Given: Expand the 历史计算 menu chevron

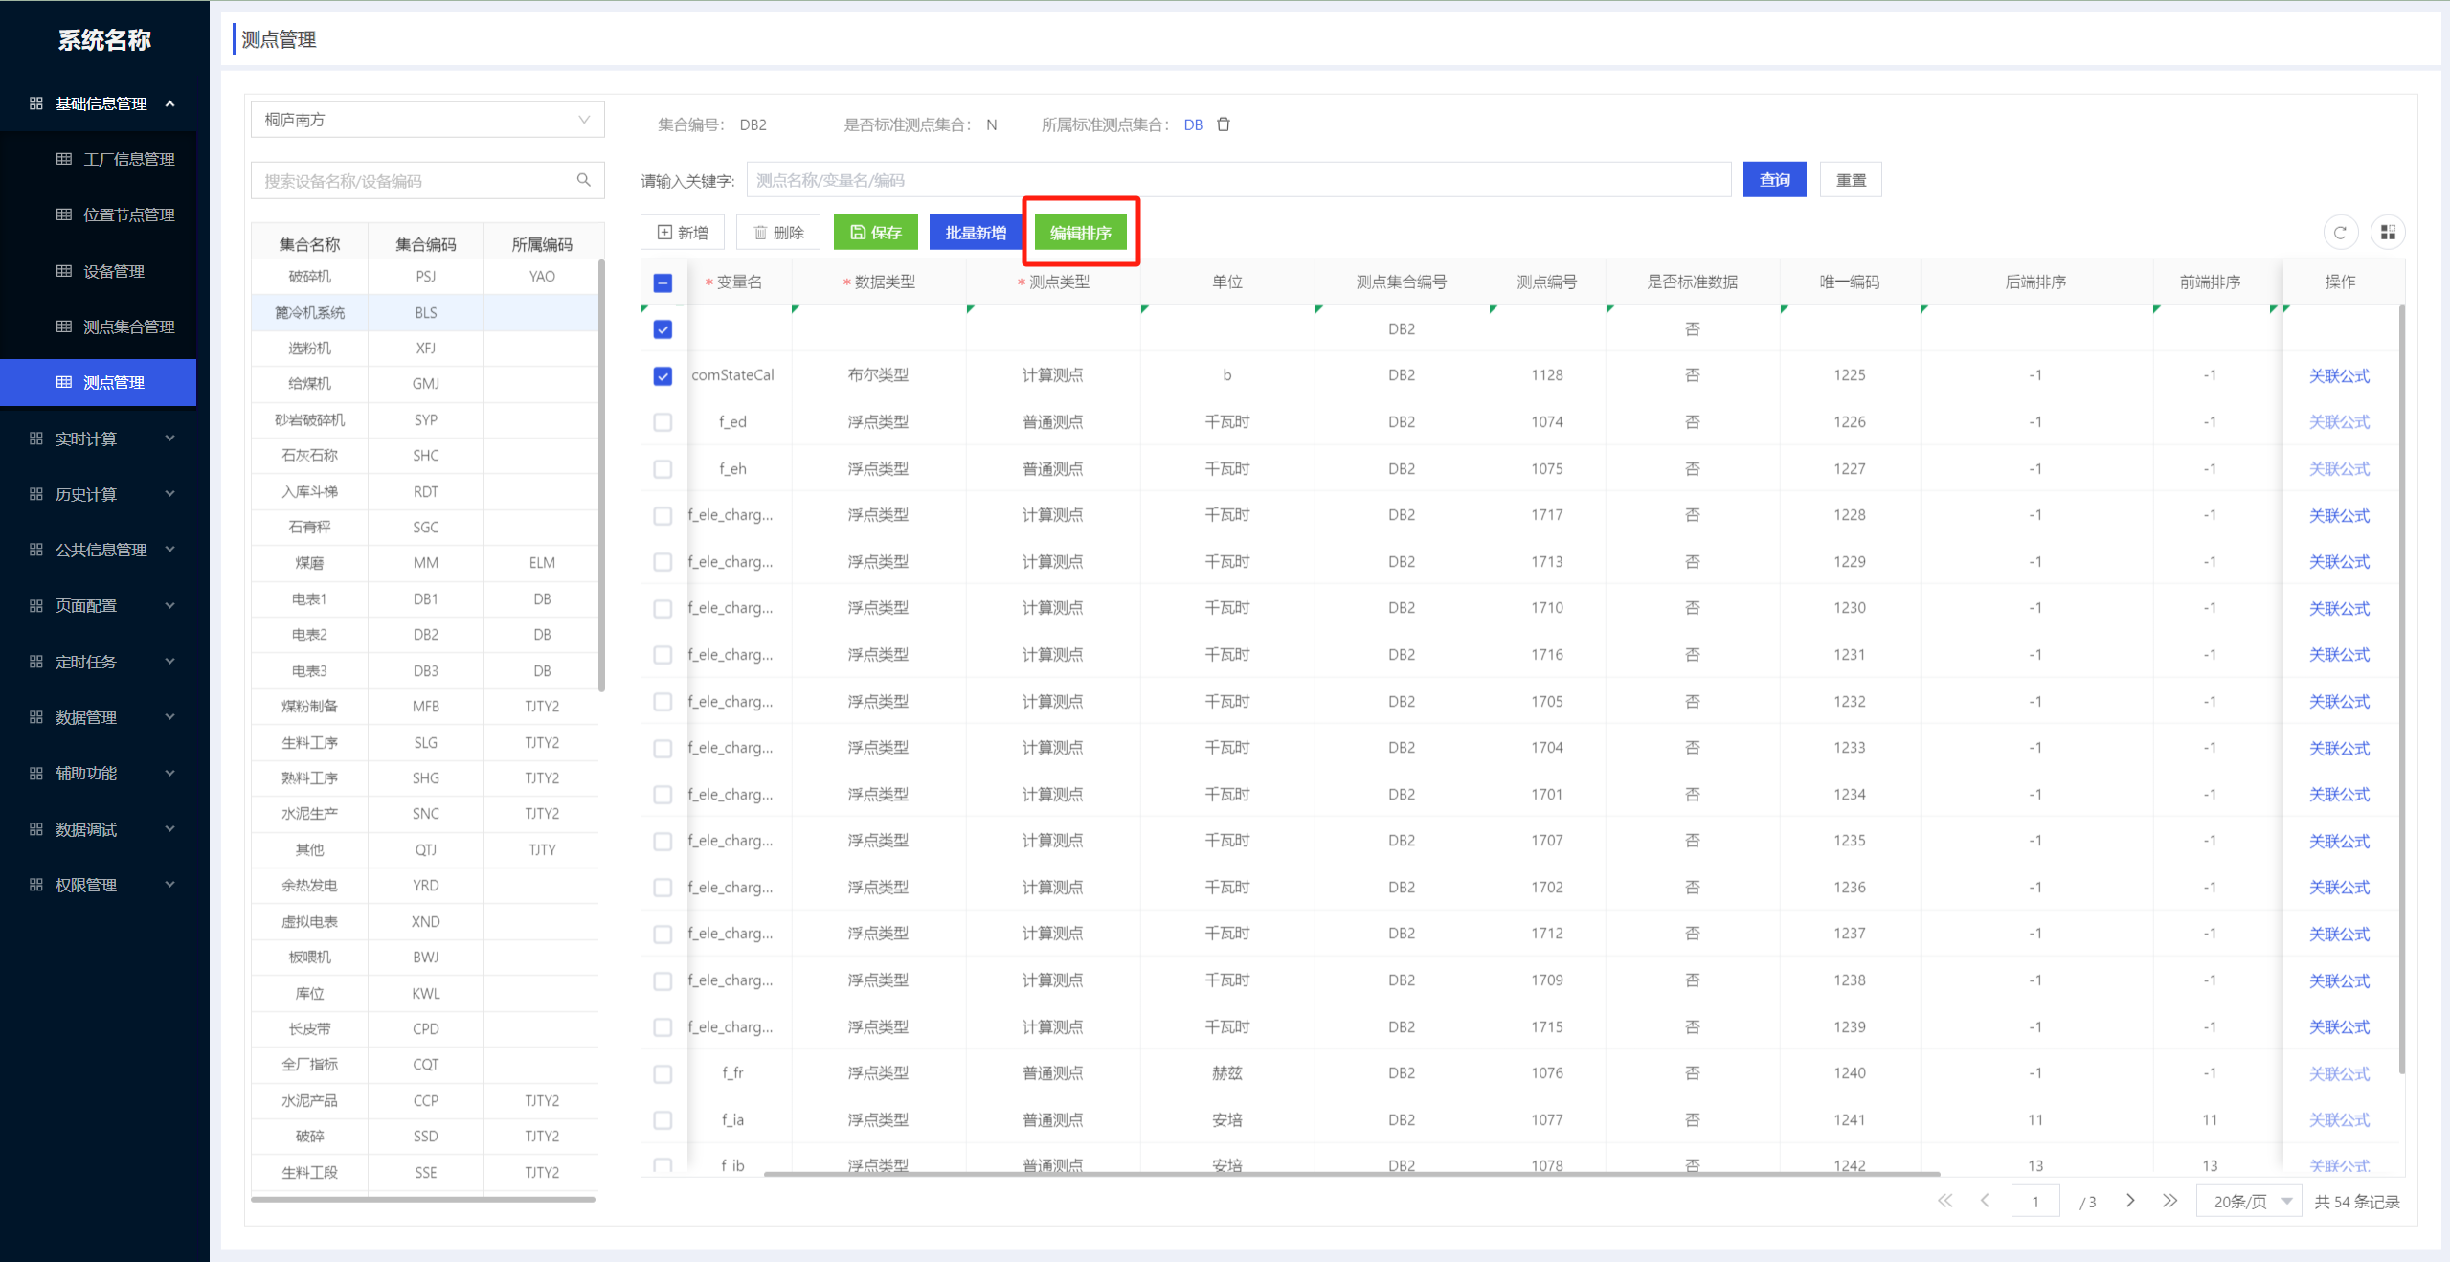Looking at the screenshot, I should click(x=170, y=494).
